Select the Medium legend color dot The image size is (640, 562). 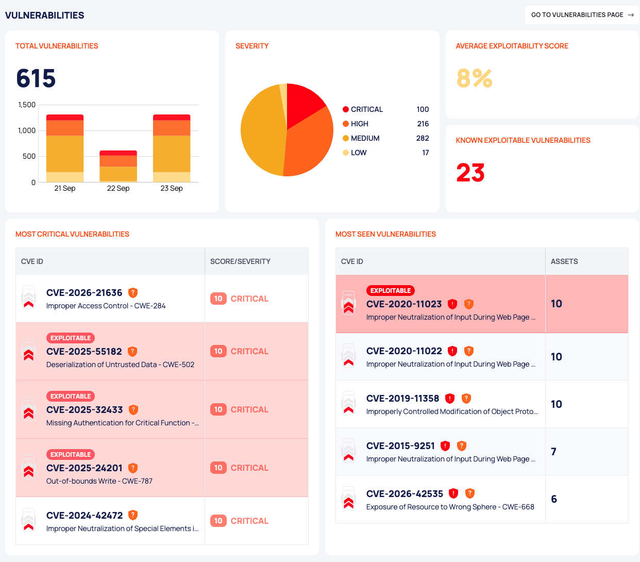(x=346, y=138)
